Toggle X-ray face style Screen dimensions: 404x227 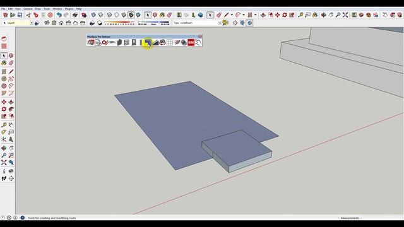click(x=93, y=15)
